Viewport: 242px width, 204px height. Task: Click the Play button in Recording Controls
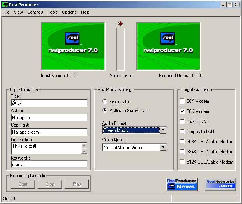click(77, 184)
